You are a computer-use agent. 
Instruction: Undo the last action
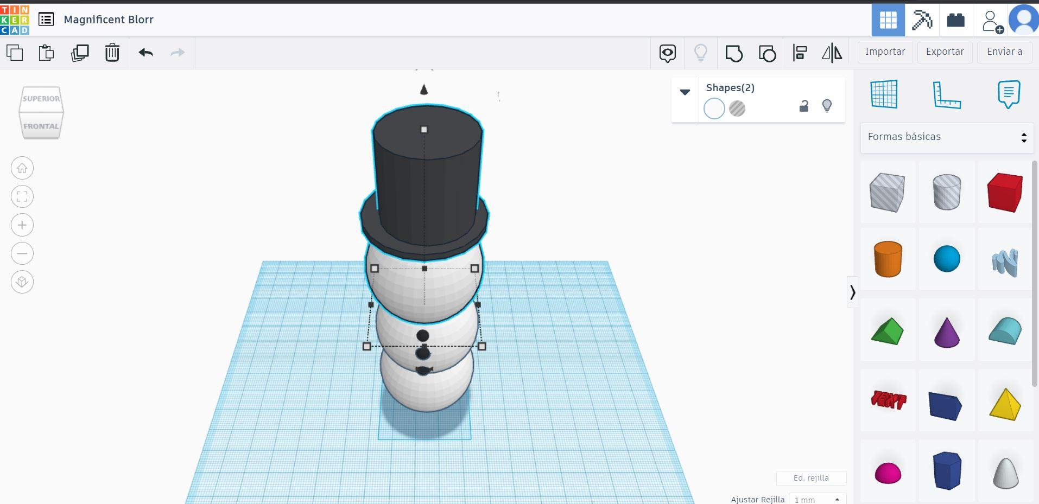(145, 53)
